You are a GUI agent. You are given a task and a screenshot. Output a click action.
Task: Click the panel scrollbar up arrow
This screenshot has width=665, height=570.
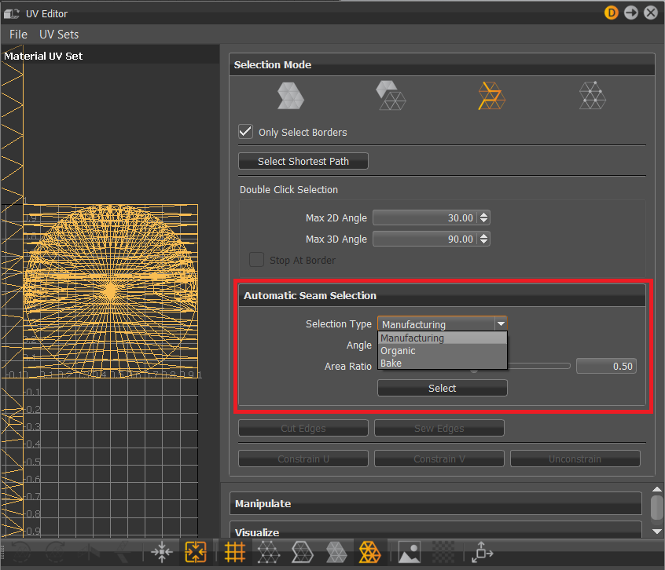tap(657, 489)
